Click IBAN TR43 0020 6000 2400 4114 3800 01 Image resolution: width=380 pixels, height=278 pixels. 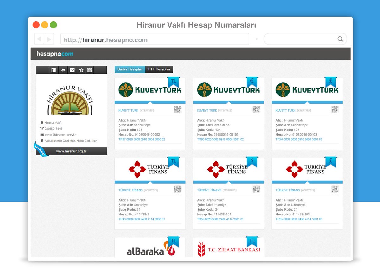click(142, 219)
